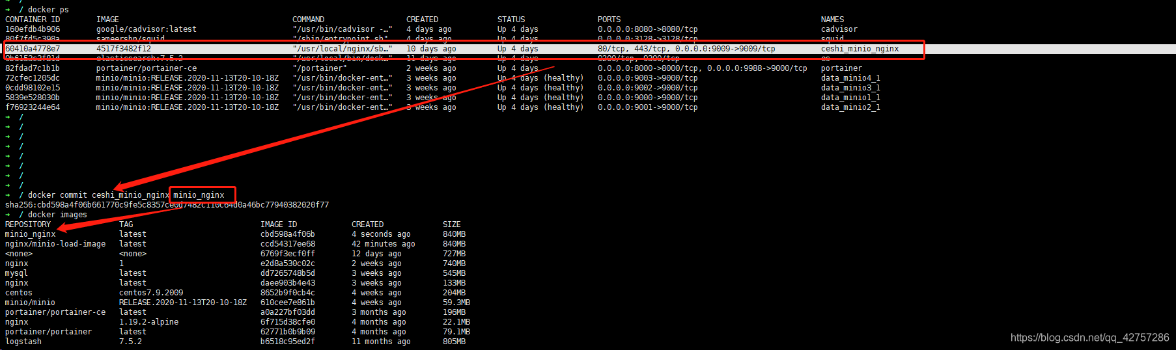The width and height of the screenshot is (1176, 350).
Task: Select container name ceshi_minio_nginx in docker ps
Action: pos(860,49)
